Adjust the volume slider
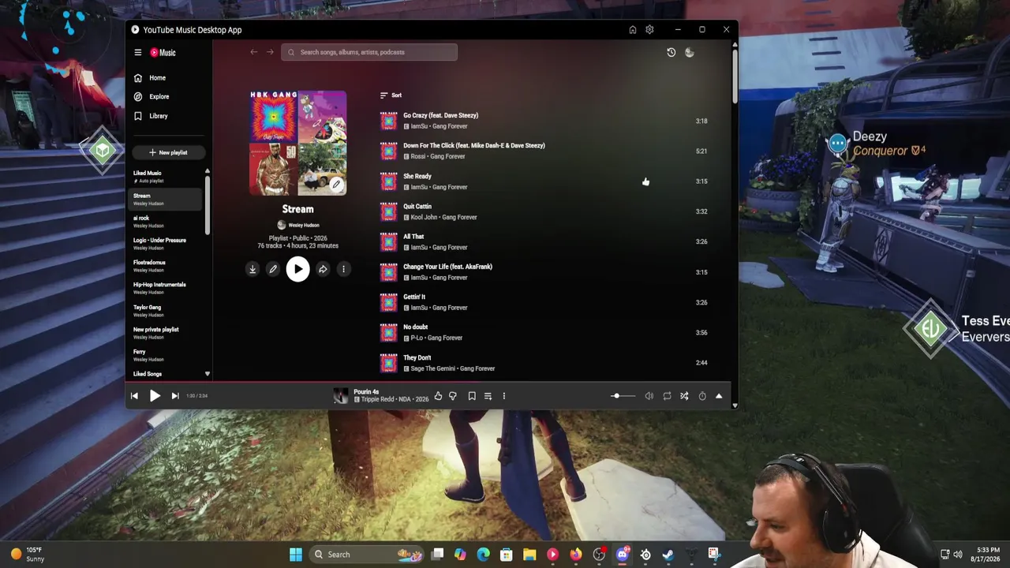The height and width of the screenshot is (568, 1010). [623, 396]
